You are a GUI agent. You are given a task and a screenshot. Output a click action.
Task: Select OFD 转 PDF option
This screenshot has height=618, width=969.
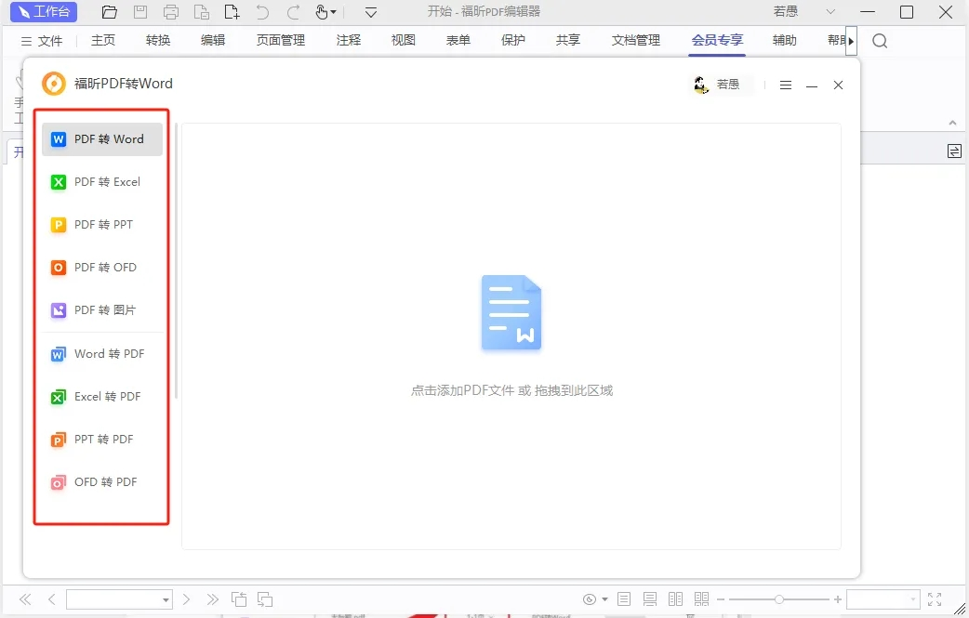tap(102, 481)
